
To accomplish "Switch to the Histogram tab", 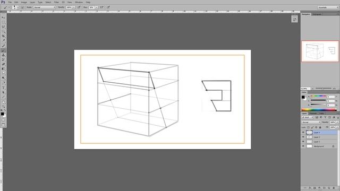I will click(x=317, y=14).
